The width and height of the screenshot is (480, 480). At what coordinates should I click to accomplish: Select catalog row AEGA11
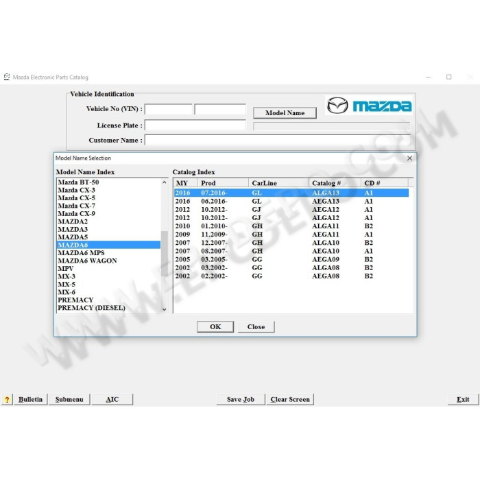291,235
